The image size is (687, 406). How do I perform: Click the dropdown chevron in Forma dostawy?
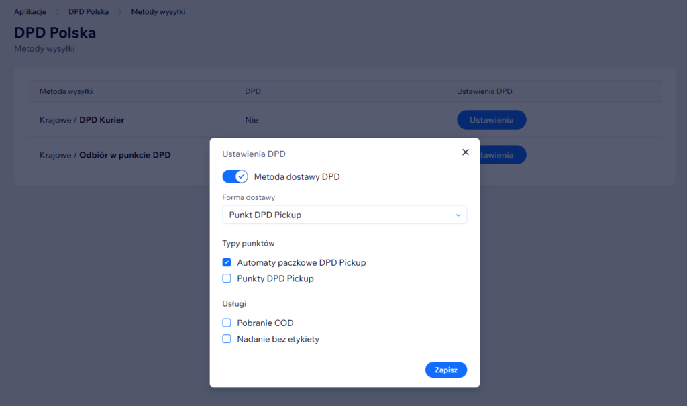[x=458, y=215]
